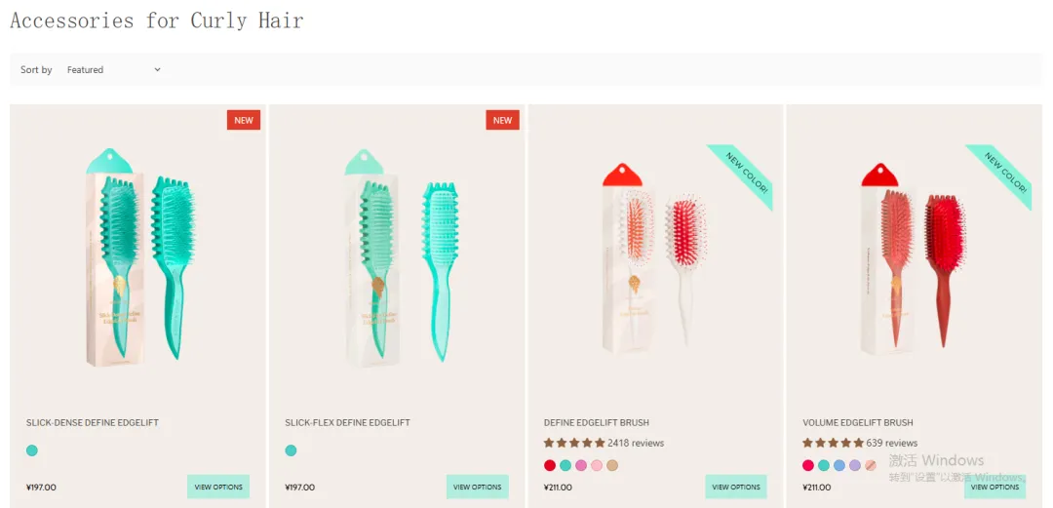Click the Sort by dropdown chevron arrow
The width and height of the screenshot is (1053, 508).
pos(157,69)
